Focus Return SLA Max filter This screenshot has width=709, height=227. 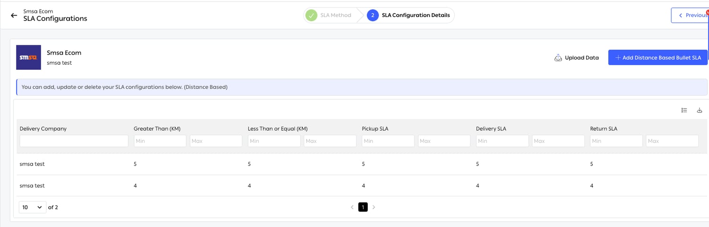click(673, 141)
